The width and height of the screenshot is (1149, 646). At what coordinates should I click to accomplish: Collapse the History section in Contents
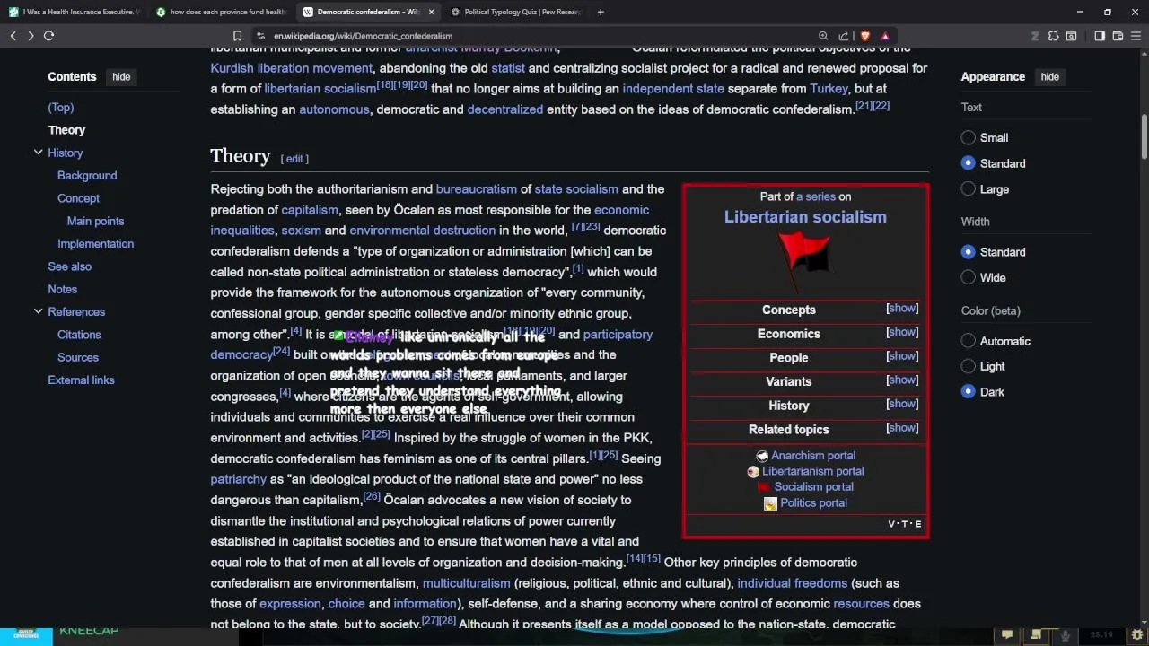click(38, 153)
